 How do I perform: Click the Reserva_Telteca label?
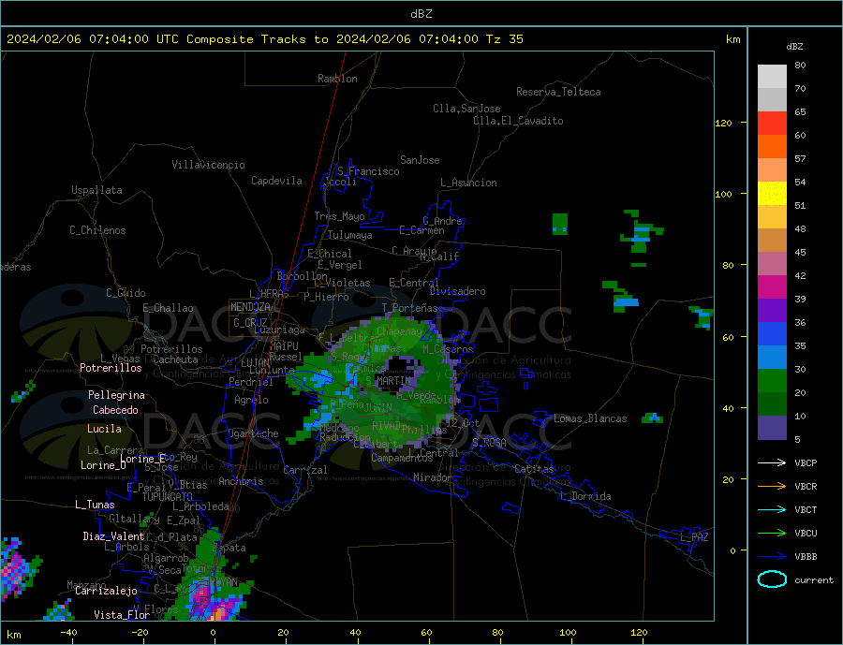[x=558, y=92]
